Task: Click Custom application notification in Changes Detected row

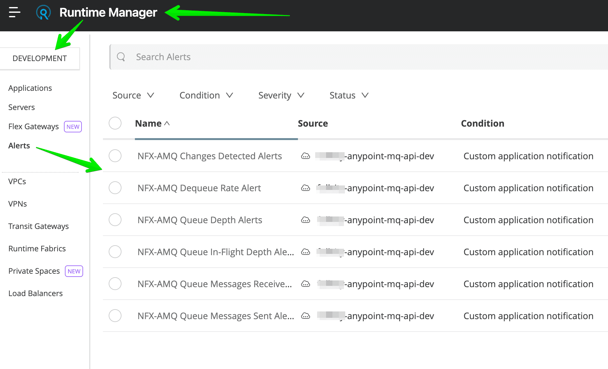Action: pos(528,156)
